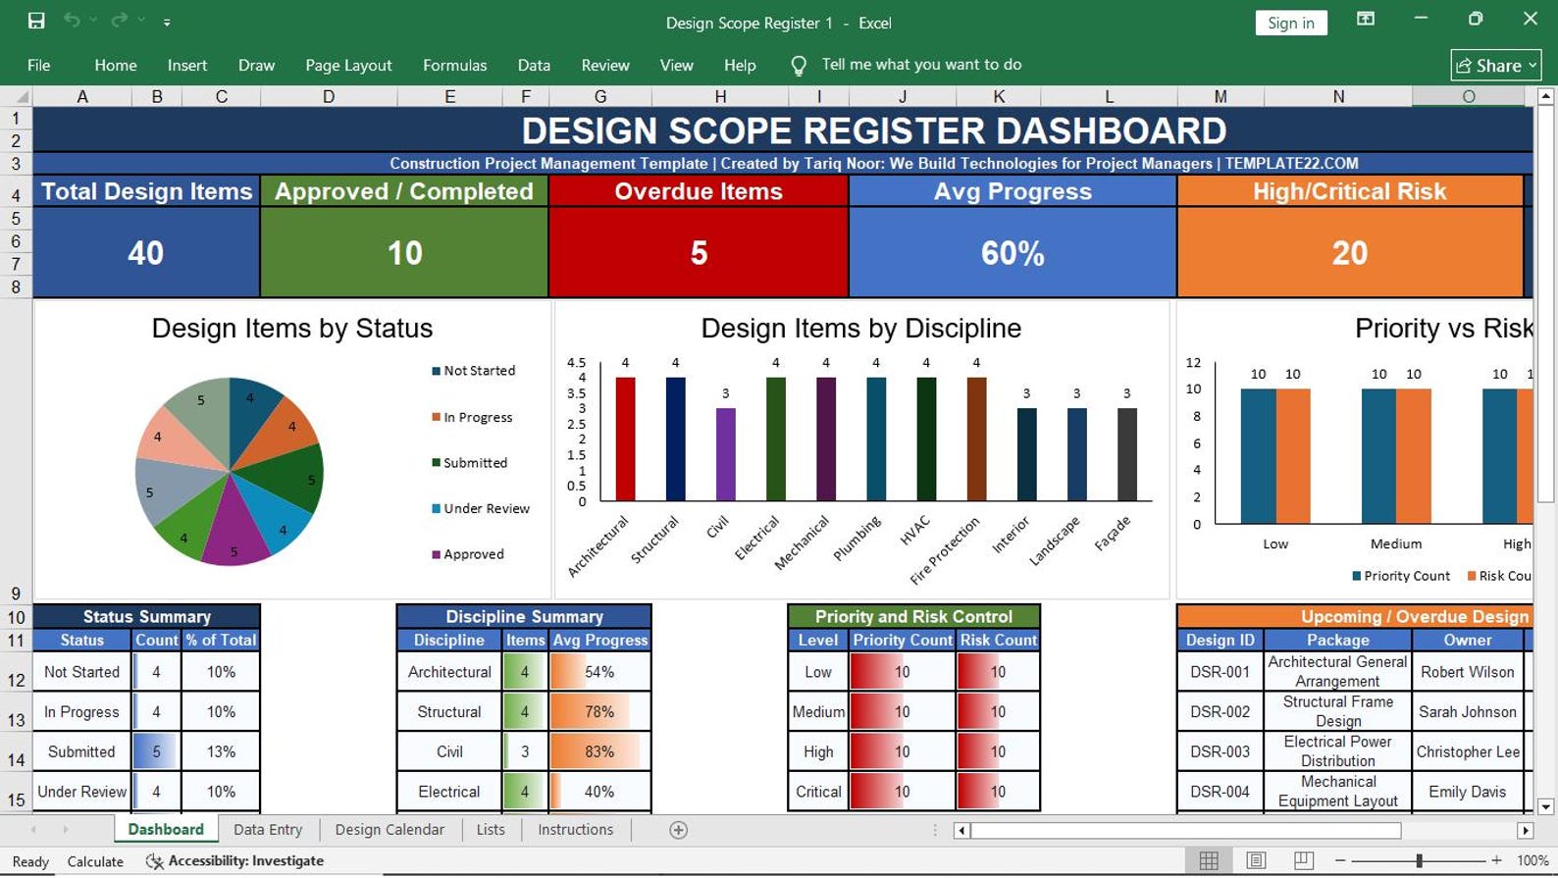Click the Ribbon Display Options icon
Image resolution: width=1558 pixels, height=878 pixels.
[x=1366, y=19]
